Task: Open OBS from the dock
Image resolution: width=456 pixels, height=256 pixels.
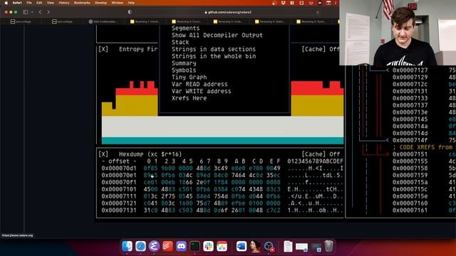Action: (x=269, y=247)
